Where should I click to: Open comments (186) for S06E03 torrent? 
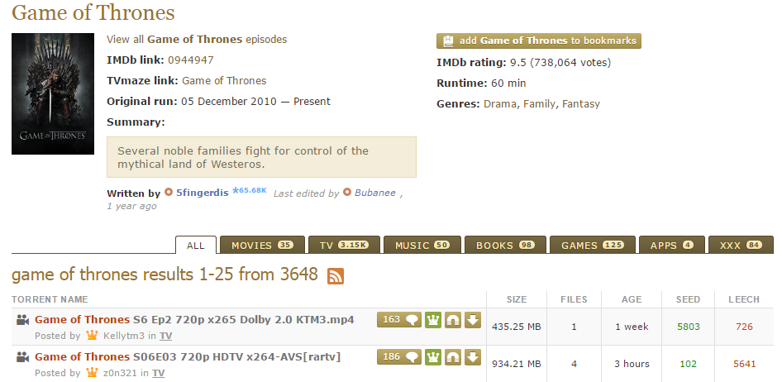tap(399, 357)
